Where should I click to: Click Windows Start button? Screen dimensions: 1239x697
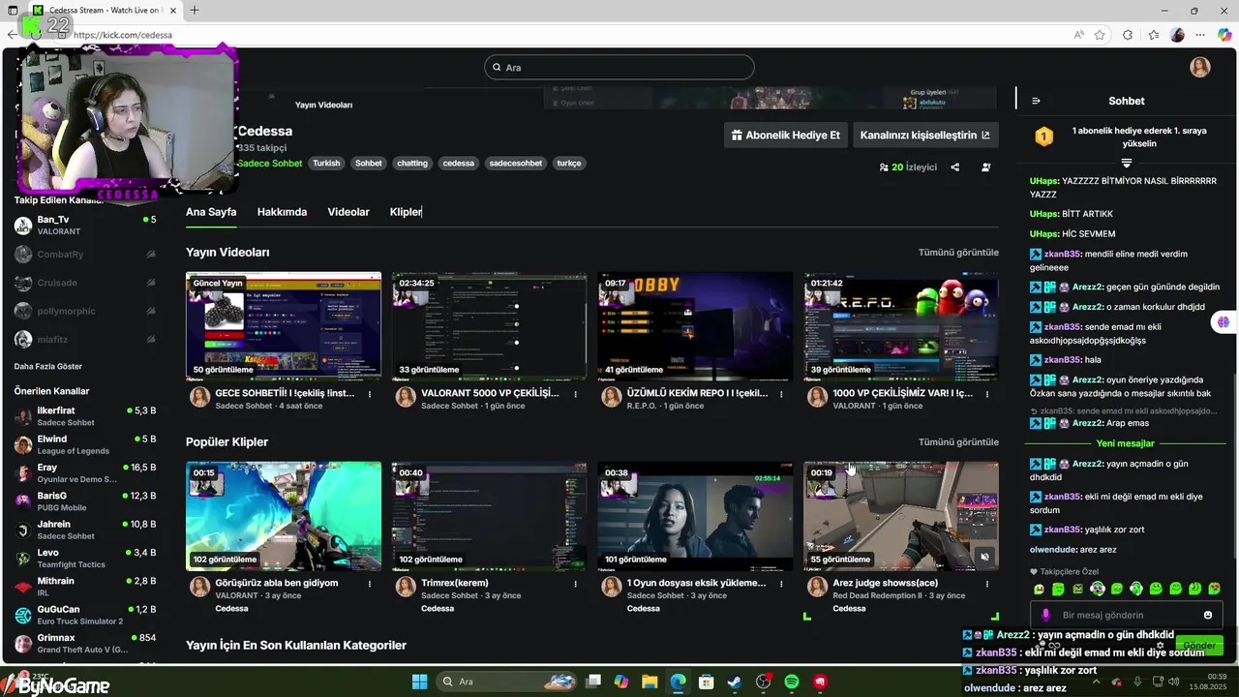click(x=419, y=682)
